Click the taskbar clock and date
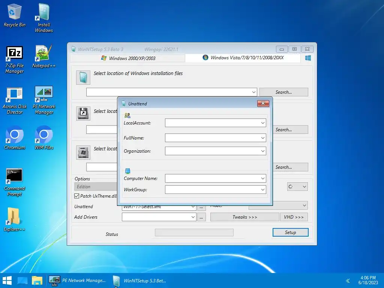The height and width of the screenshot is (288, 384). tap(368, 280)
